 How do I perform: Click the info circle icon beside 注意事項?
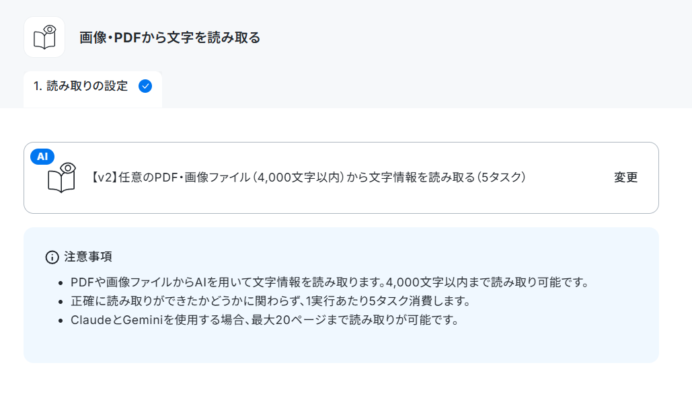[x=52, y=257]
